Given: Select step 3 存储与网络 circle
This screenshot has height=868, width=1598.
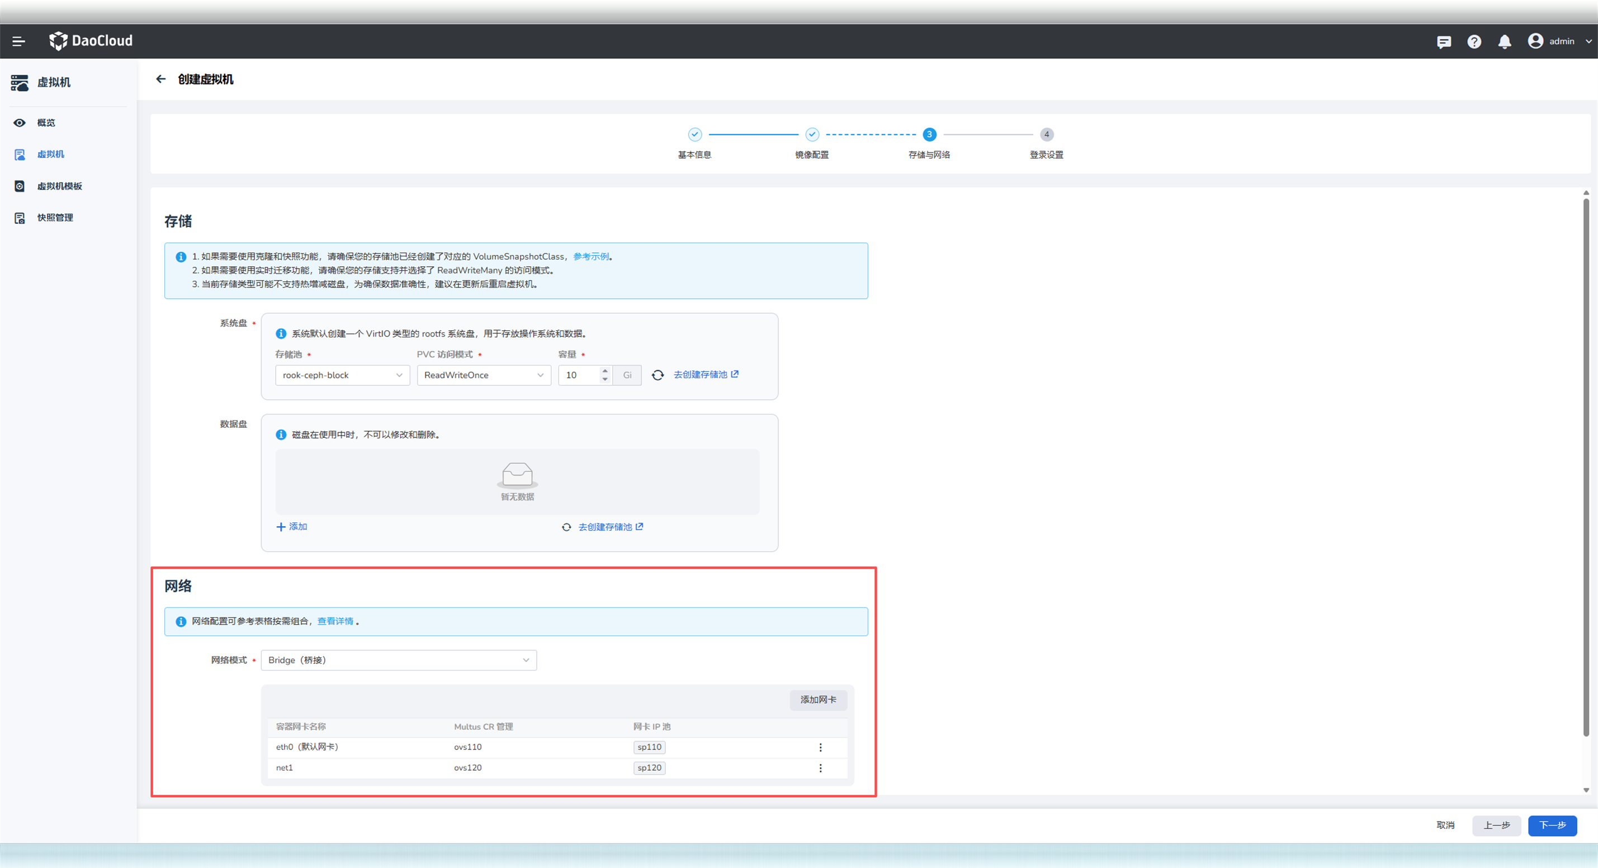Looking at the screenshot, I should tap(929, 135).
